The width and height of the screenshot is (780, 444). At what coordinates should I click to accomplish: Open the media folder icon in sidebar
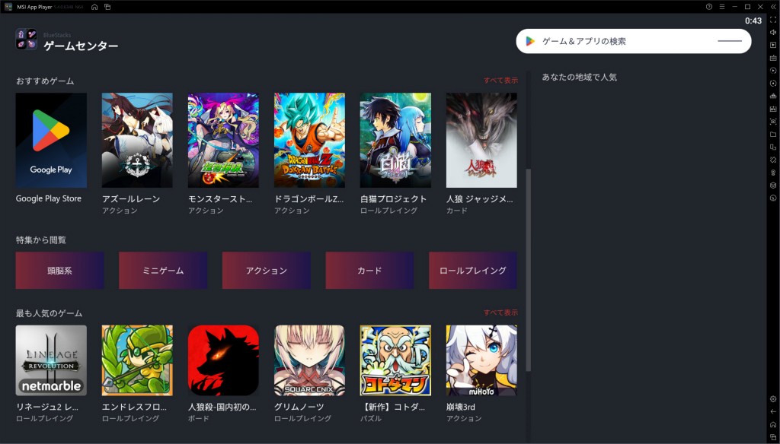pyautogui.click(x=773, y=134)
